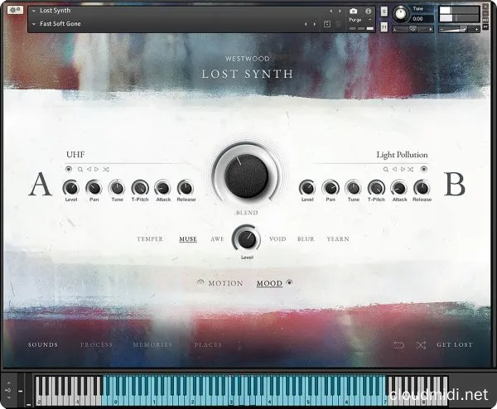Switch to the Motion section
Viewport: 497px width, 409px height.
click(225, 283)
